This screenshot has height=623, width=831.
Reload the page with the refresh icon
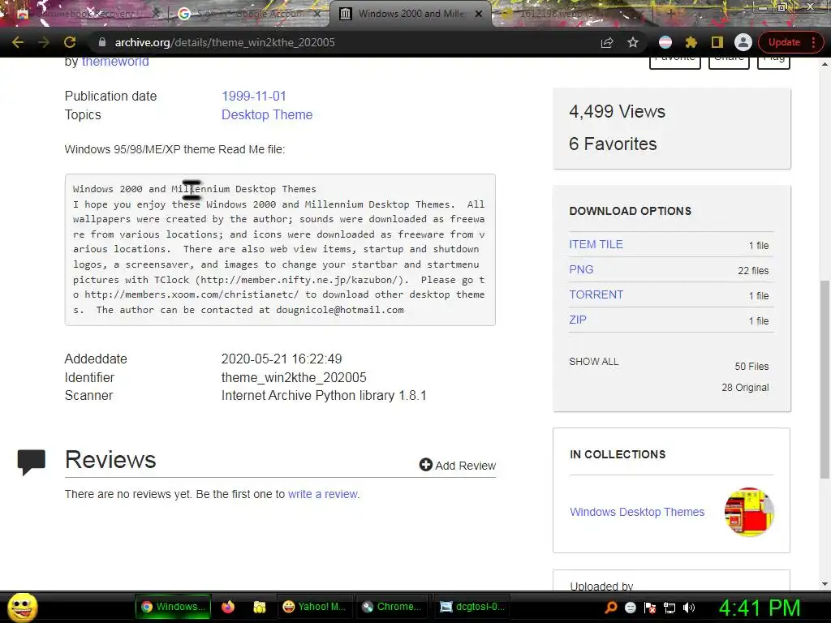(70, 42)
